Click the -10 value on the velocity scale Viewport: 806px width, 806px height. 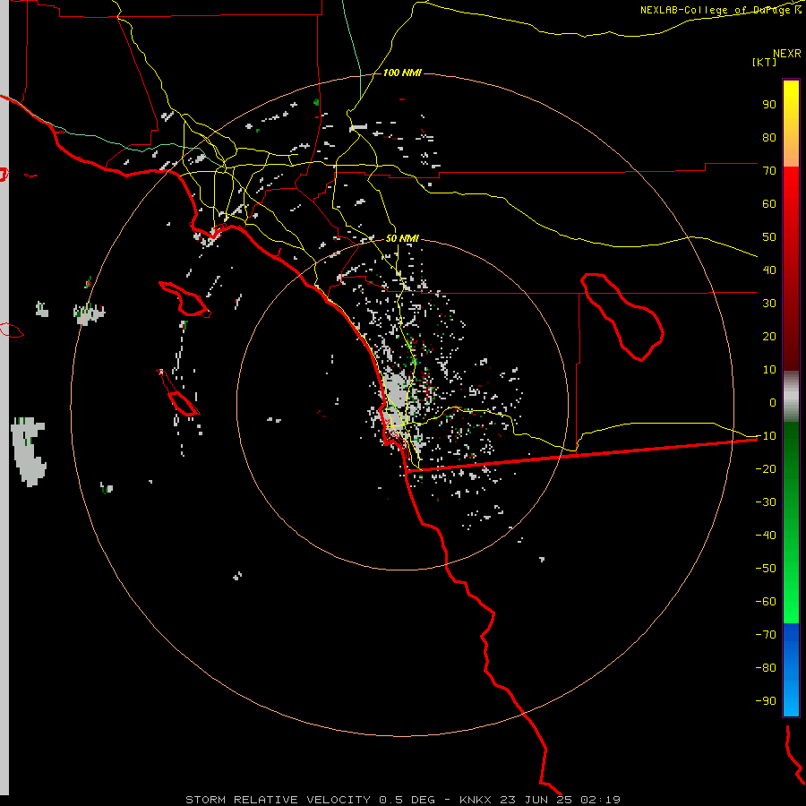[x=766, y=436]
